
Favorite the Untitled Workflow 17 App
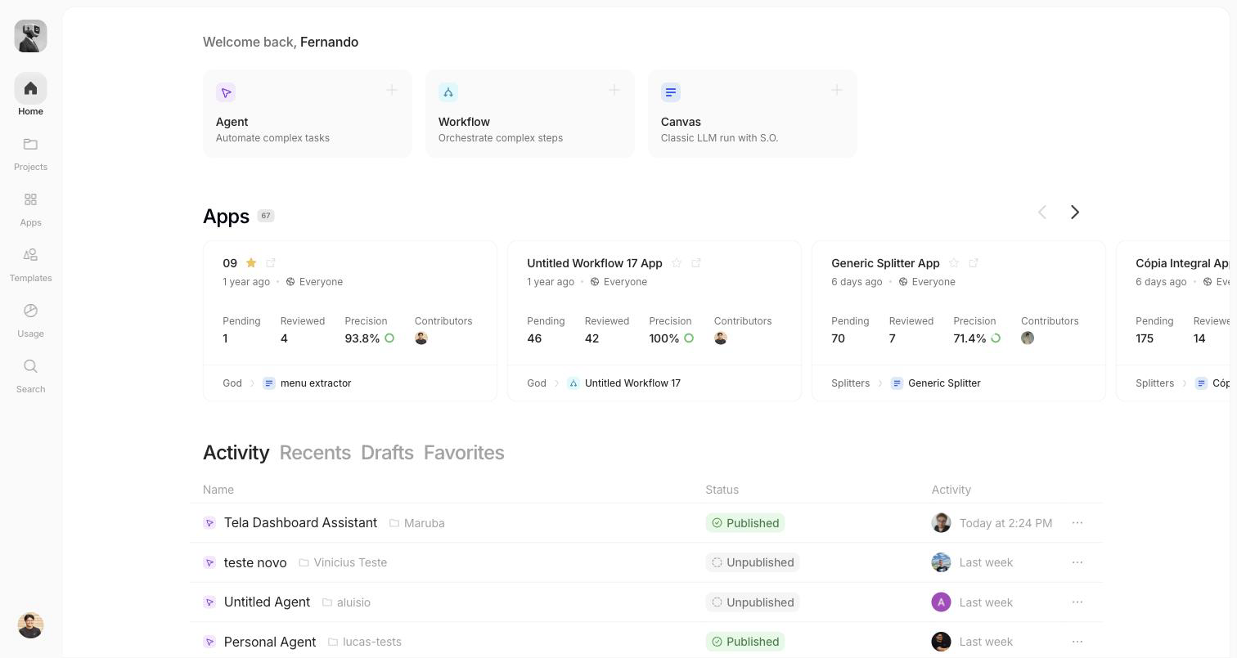[x=677, y=263]
